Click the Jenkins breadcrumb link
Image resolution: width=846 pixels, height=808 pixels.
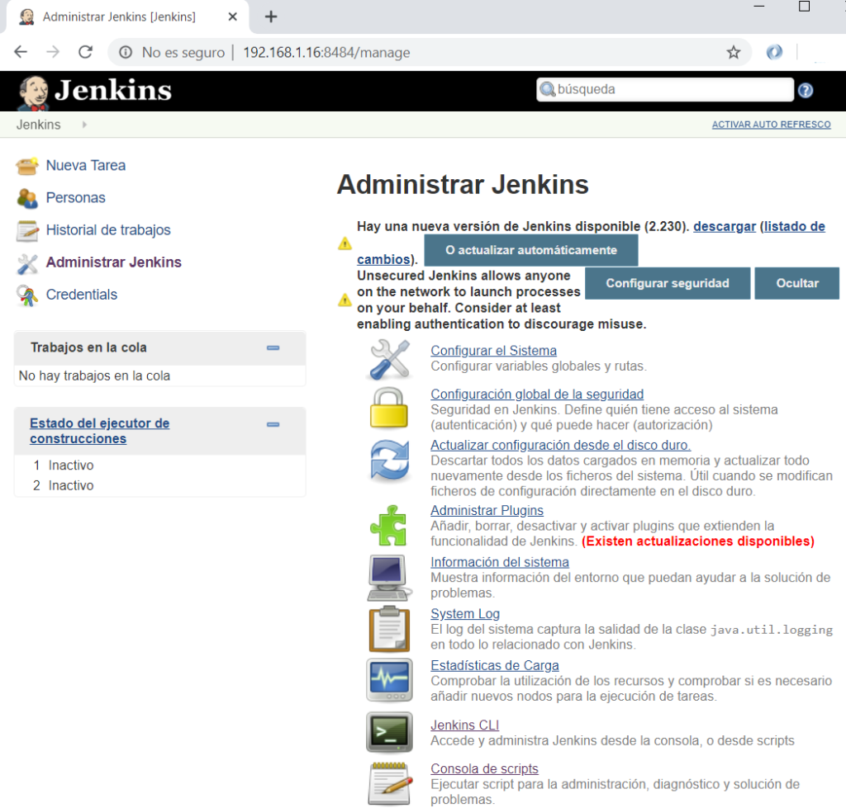click(38, 125)
